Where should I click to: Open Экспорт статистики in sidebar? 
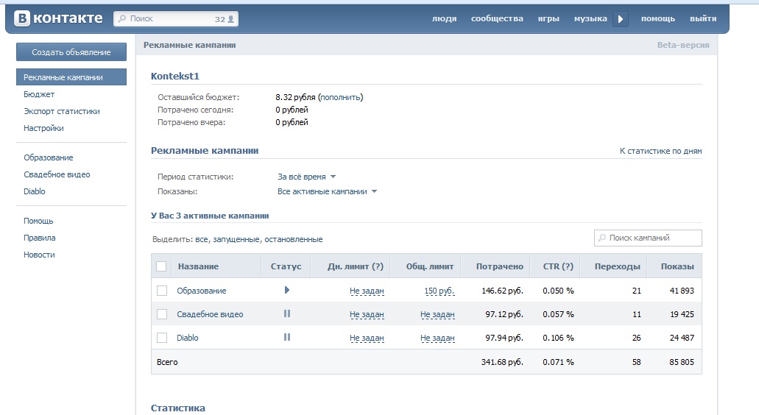(x=62, y=111)
